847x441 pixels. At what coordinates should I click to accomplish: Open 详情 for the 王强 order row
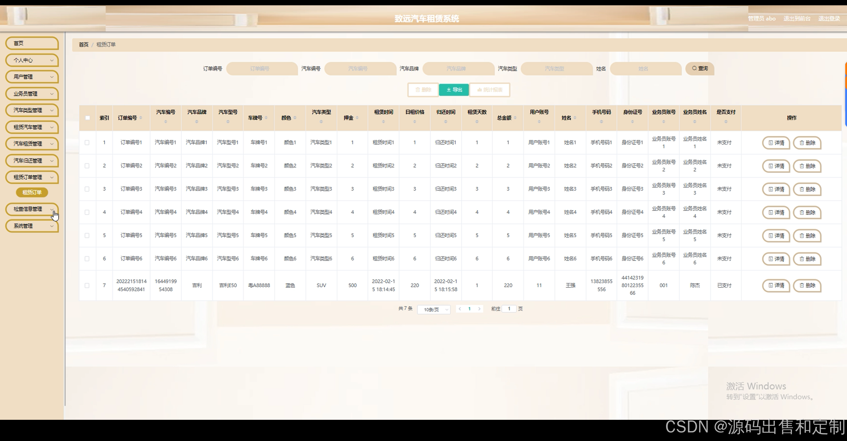(776, 285)
